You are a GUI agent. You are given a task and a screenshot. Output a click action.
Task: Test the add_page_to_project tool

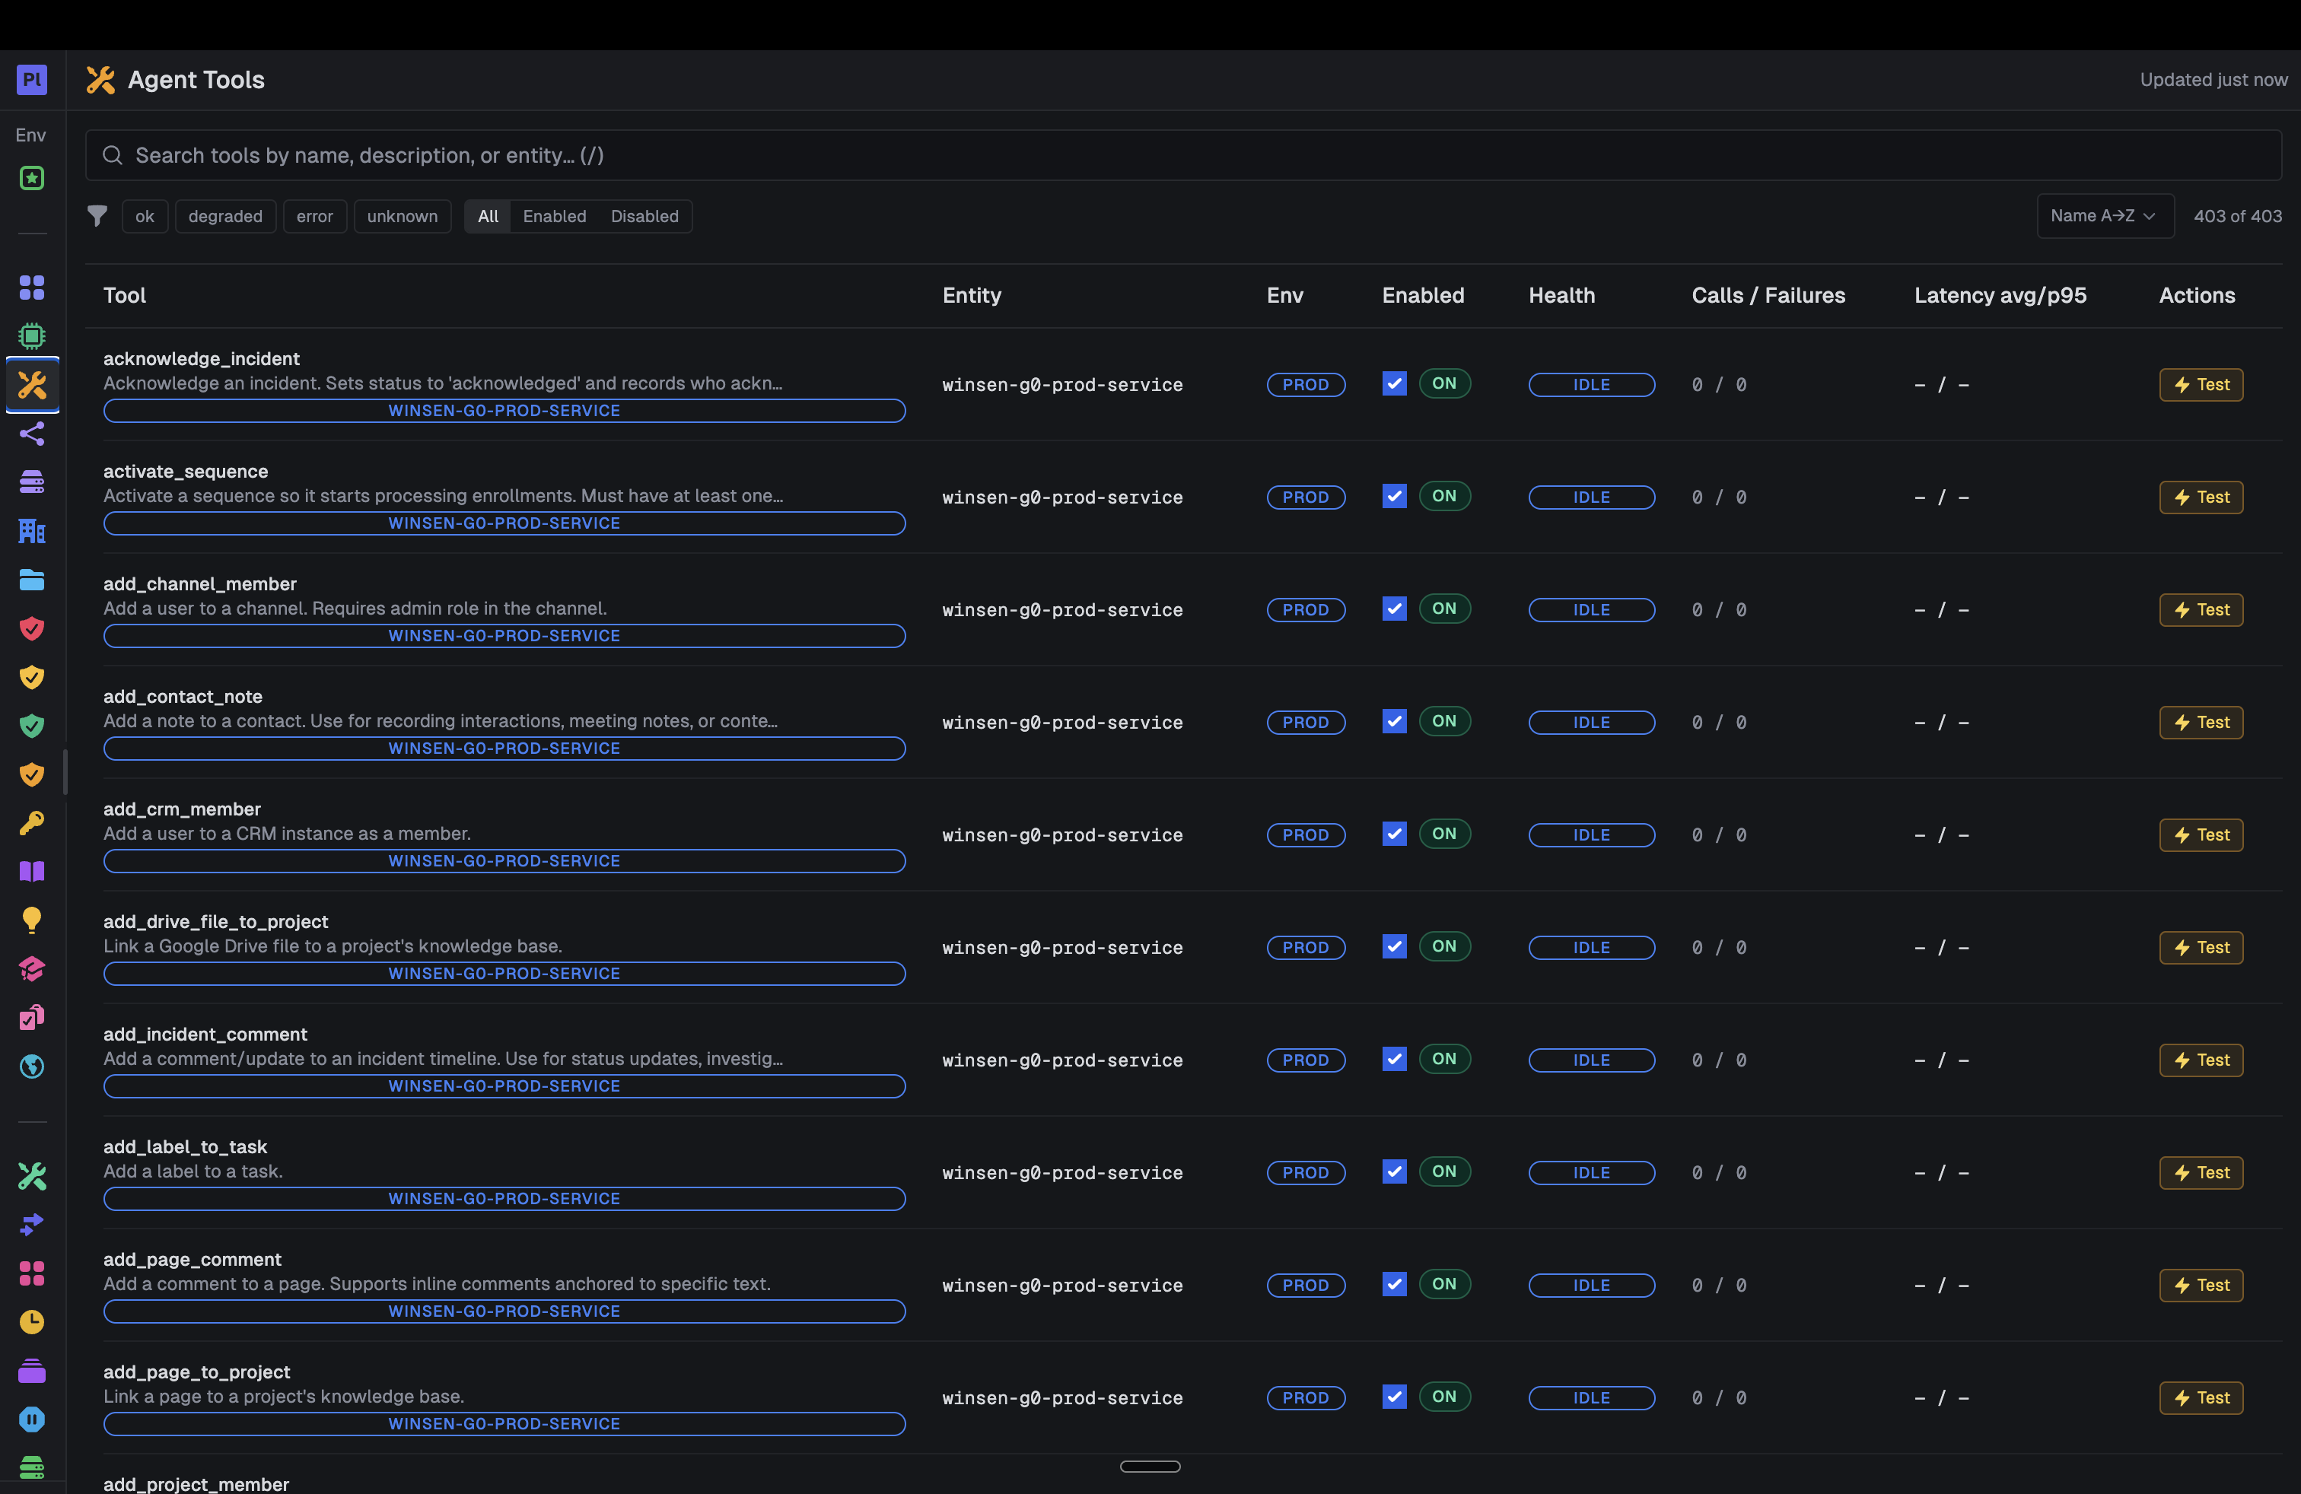pyautogui.click(x=2201, y=1397)
